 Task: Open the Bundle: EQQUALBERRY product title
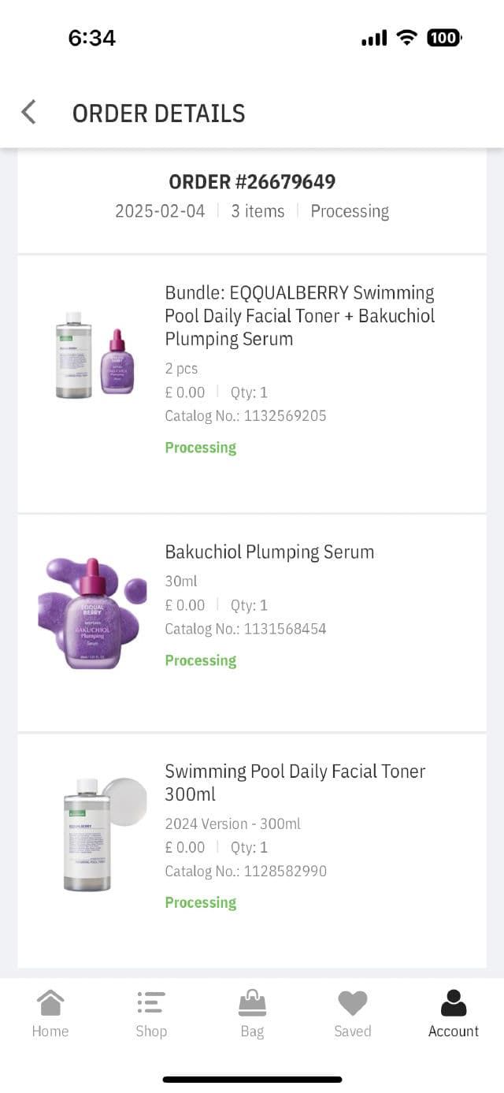click(x=299, y=316)
